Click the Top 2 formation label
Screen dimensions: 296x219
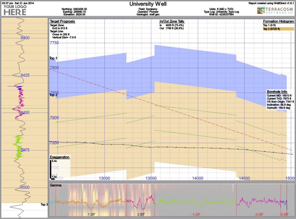click(53, 95)
